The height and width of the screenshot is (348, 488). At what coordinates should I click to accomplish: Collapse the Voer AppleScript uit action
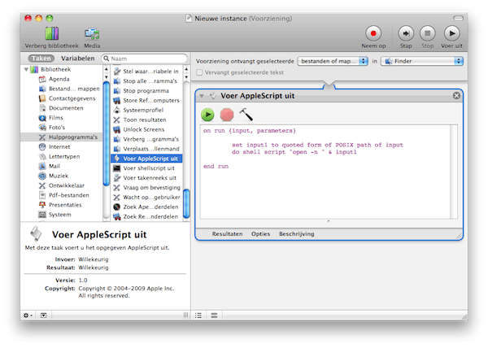point(202,96)
